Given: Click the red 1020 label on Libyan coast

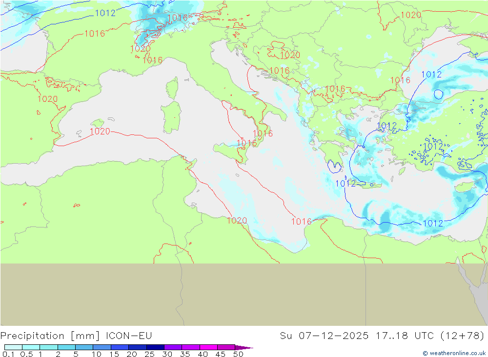Looking at the screenshot, I should coord(237,220).
